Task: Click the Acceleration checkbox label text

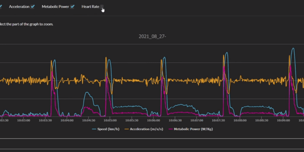Action: 19,7
